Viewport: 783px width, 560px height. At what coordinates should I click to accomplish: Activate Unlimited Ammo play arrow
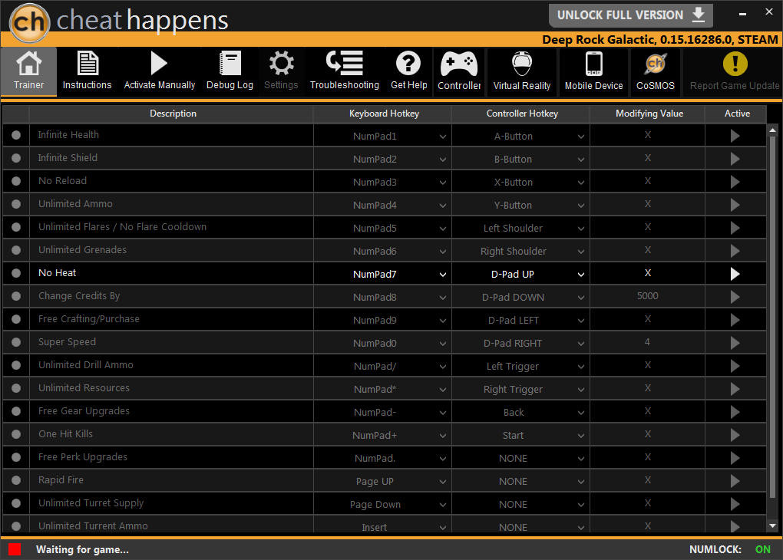click(x=735, y=205)
